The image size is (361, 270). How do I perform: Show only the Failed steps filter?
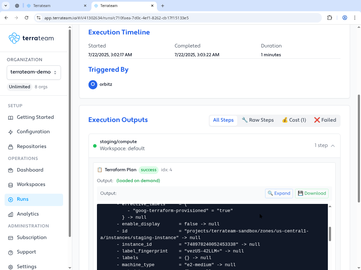[325, 120]
